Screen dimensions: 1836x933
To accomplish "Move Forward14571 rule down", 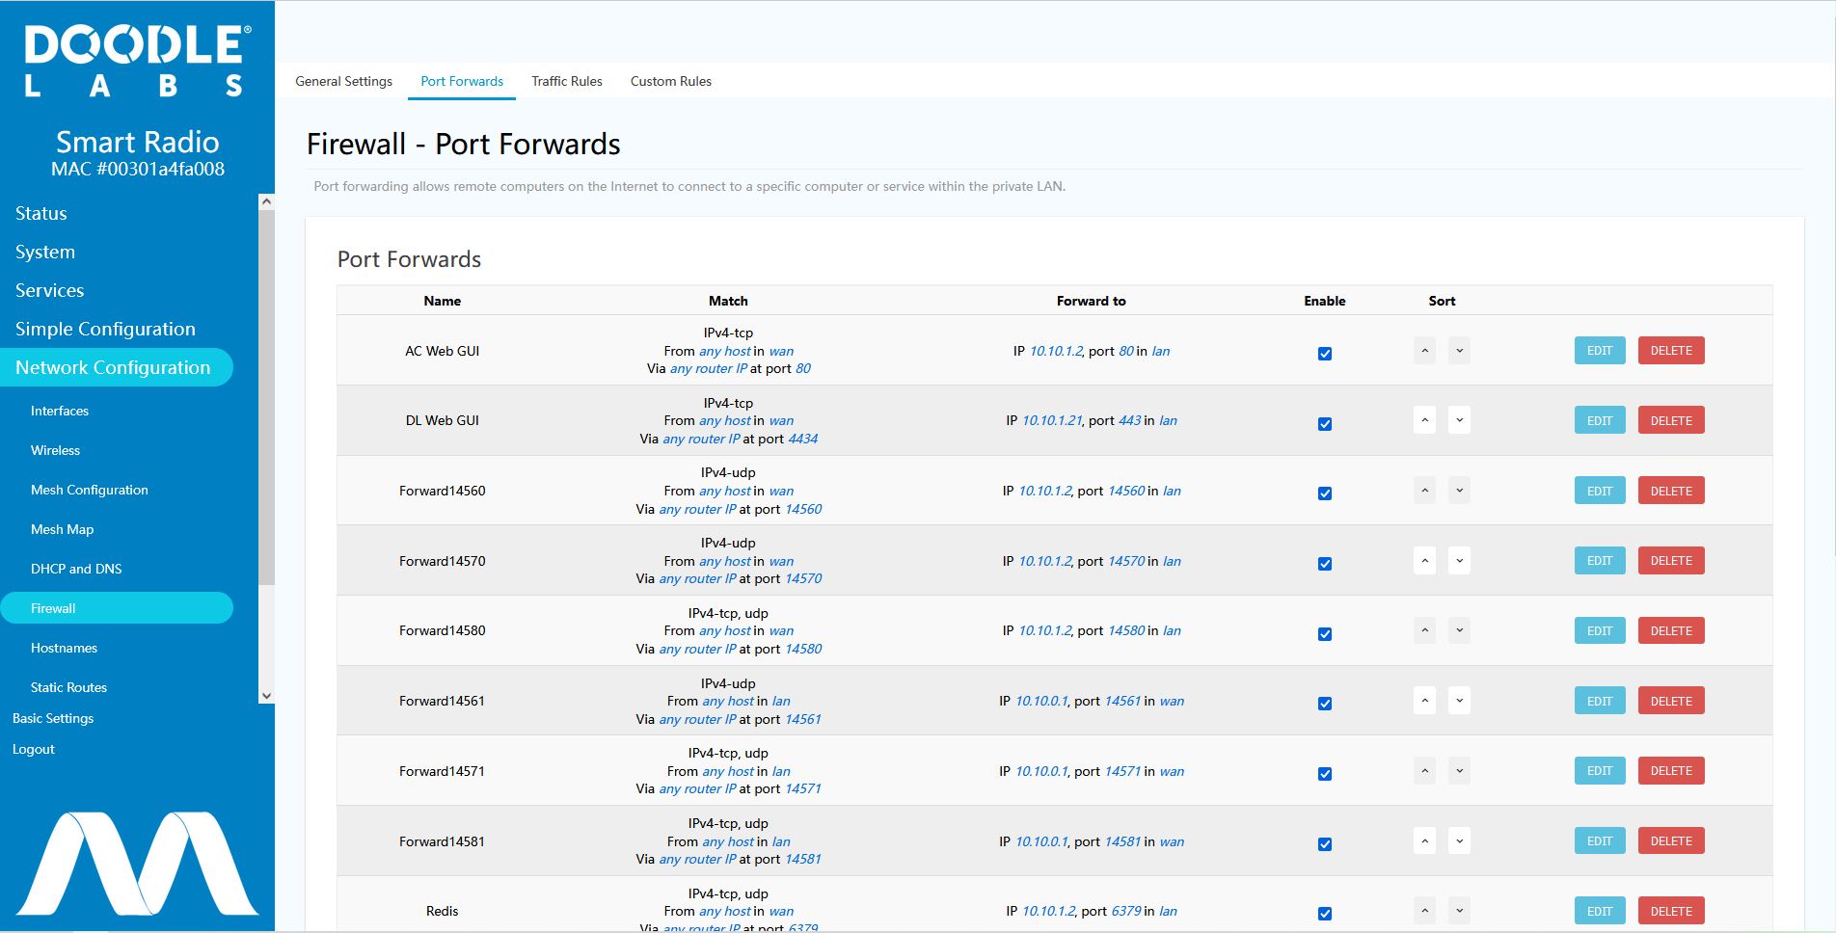I will tap(1459, 771).
